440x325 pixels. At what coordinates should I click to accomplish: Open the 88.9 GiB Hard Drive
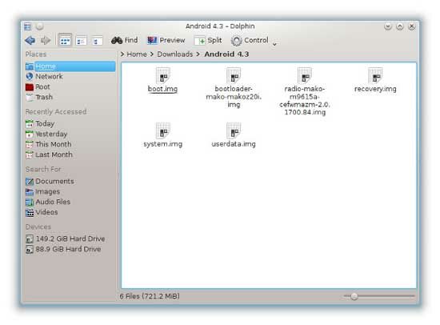click(x=70, y=250)
